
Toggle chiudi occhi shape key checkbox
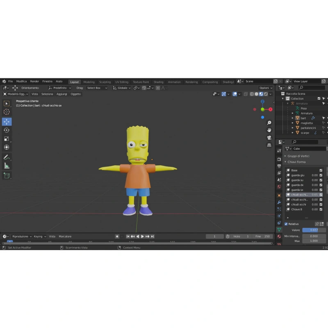click(321, 204)
